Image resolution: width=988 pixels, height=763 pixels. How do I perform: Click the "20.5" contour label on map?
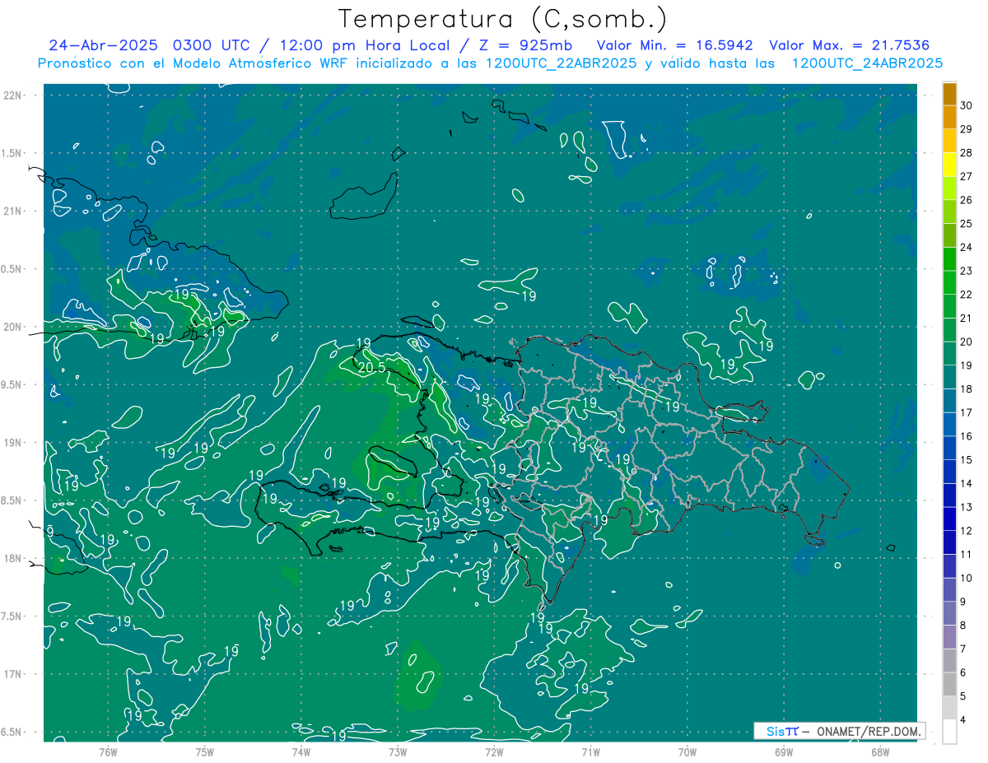(370, 367)
